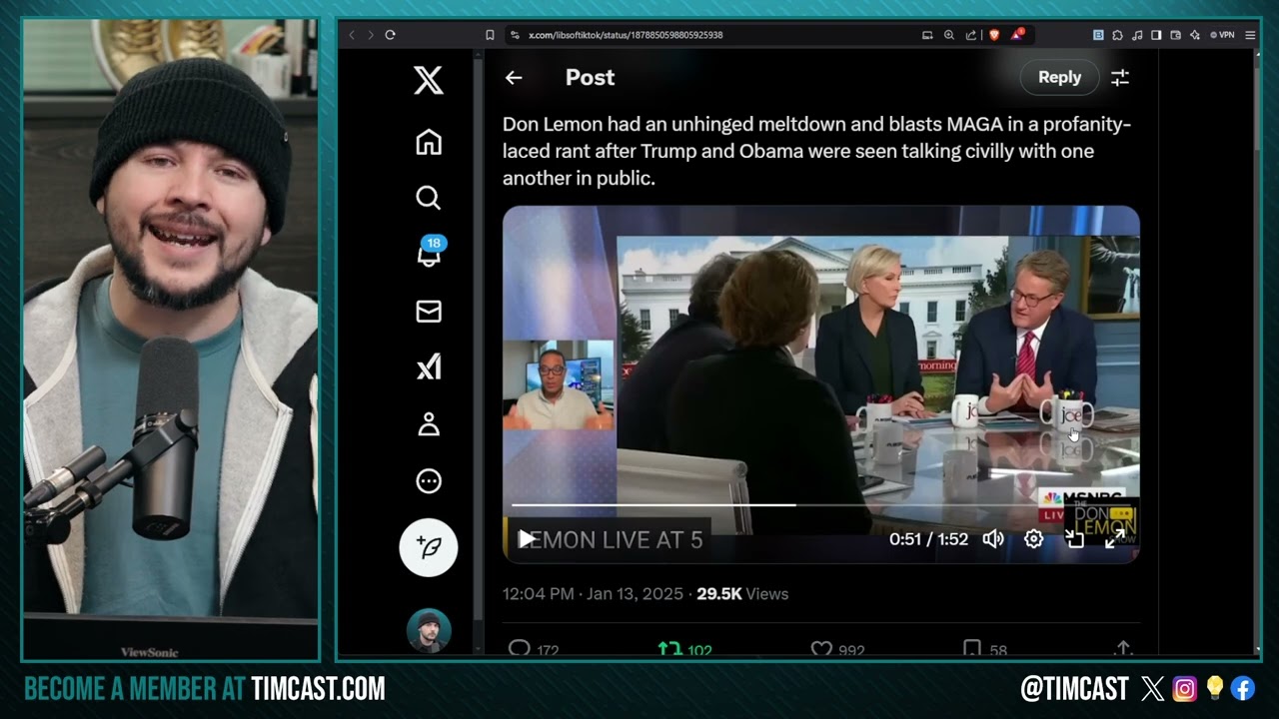Open Profile icon in sidebar

429,424
